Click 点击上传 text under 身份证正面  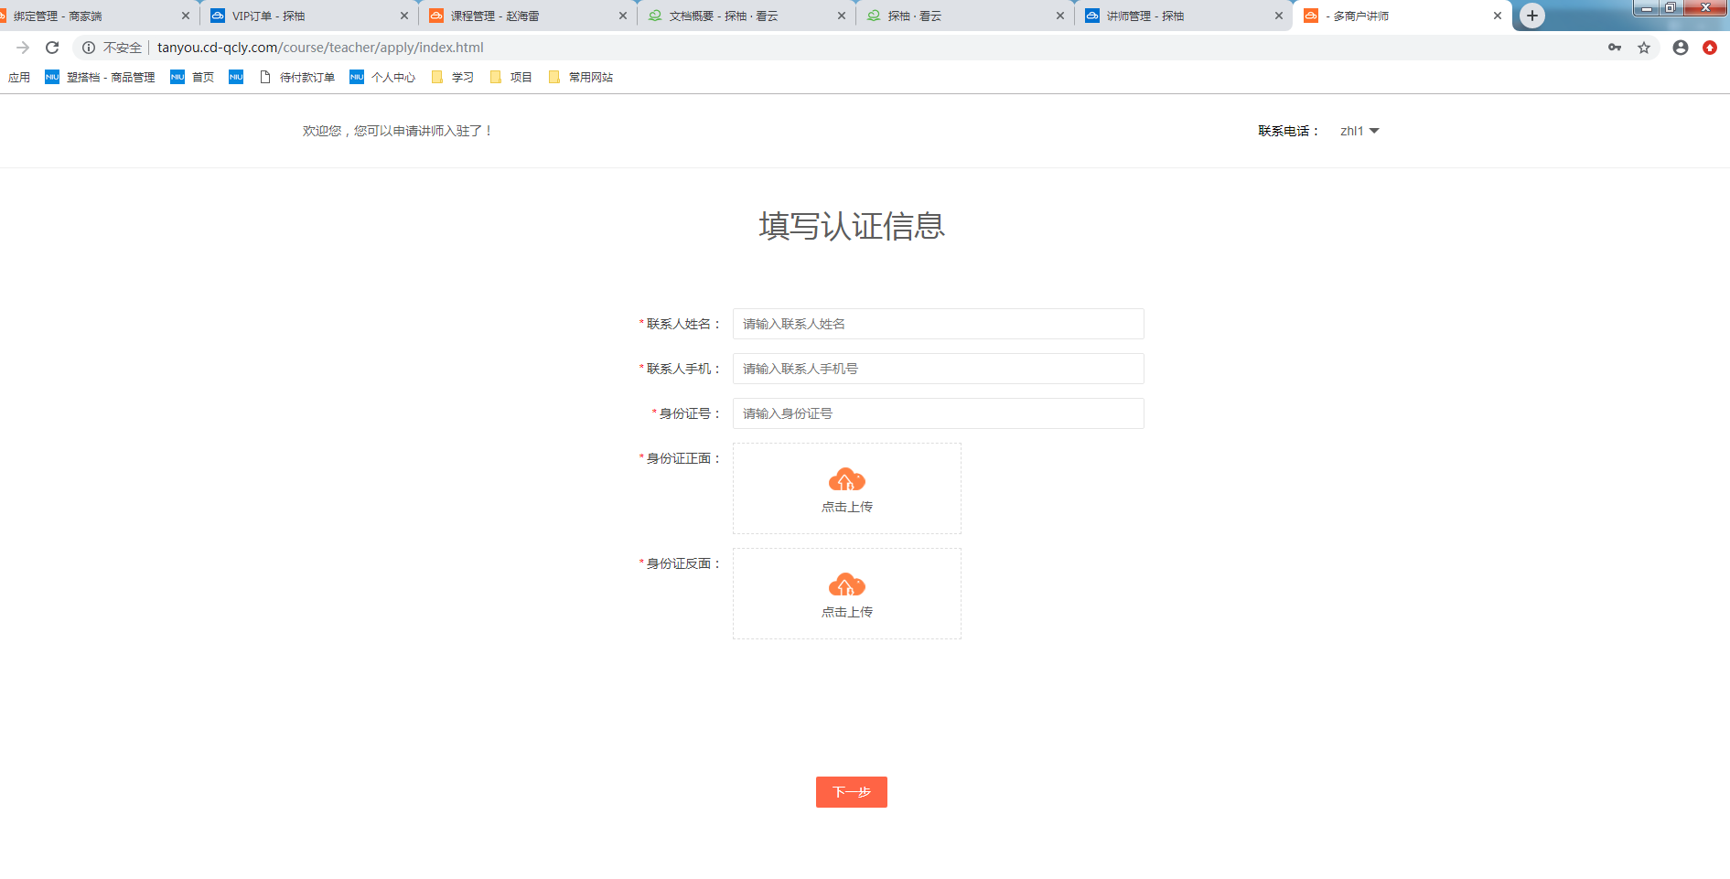(846, 507)
